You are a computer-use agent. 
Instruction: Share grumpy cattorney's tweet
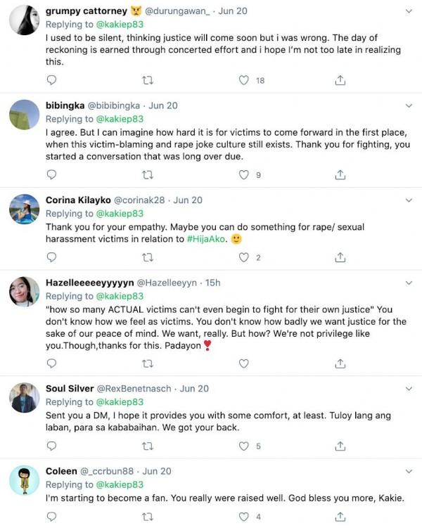[340, 80]
